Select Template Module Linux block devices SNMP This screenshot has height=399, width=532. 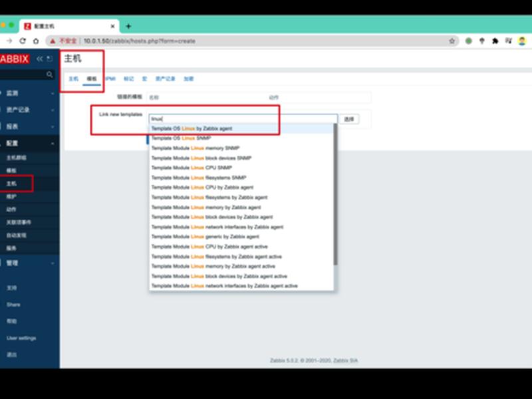pos(241,158)
